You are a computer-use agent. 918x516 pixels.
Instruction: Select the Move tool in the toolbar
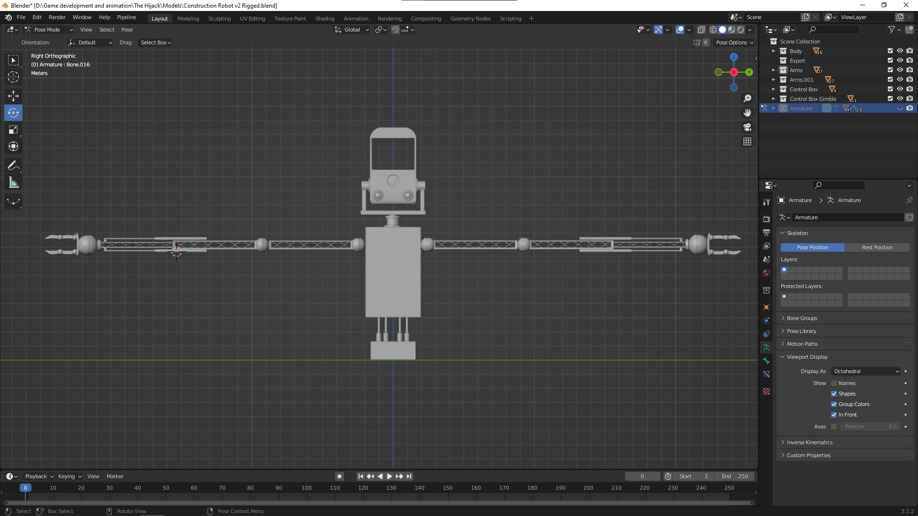(x=13, y=96)
